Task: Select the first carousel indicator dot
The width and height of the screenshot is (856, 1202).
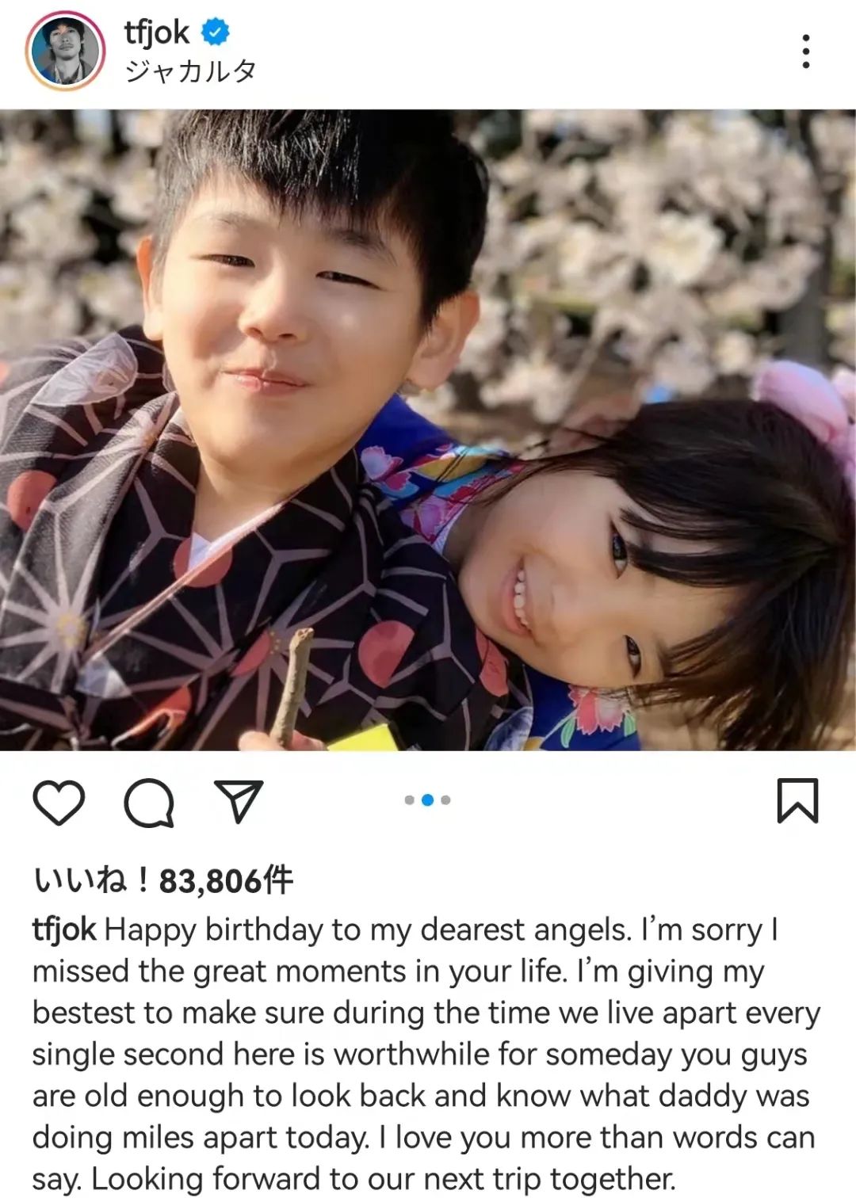Action: (409, 800)
